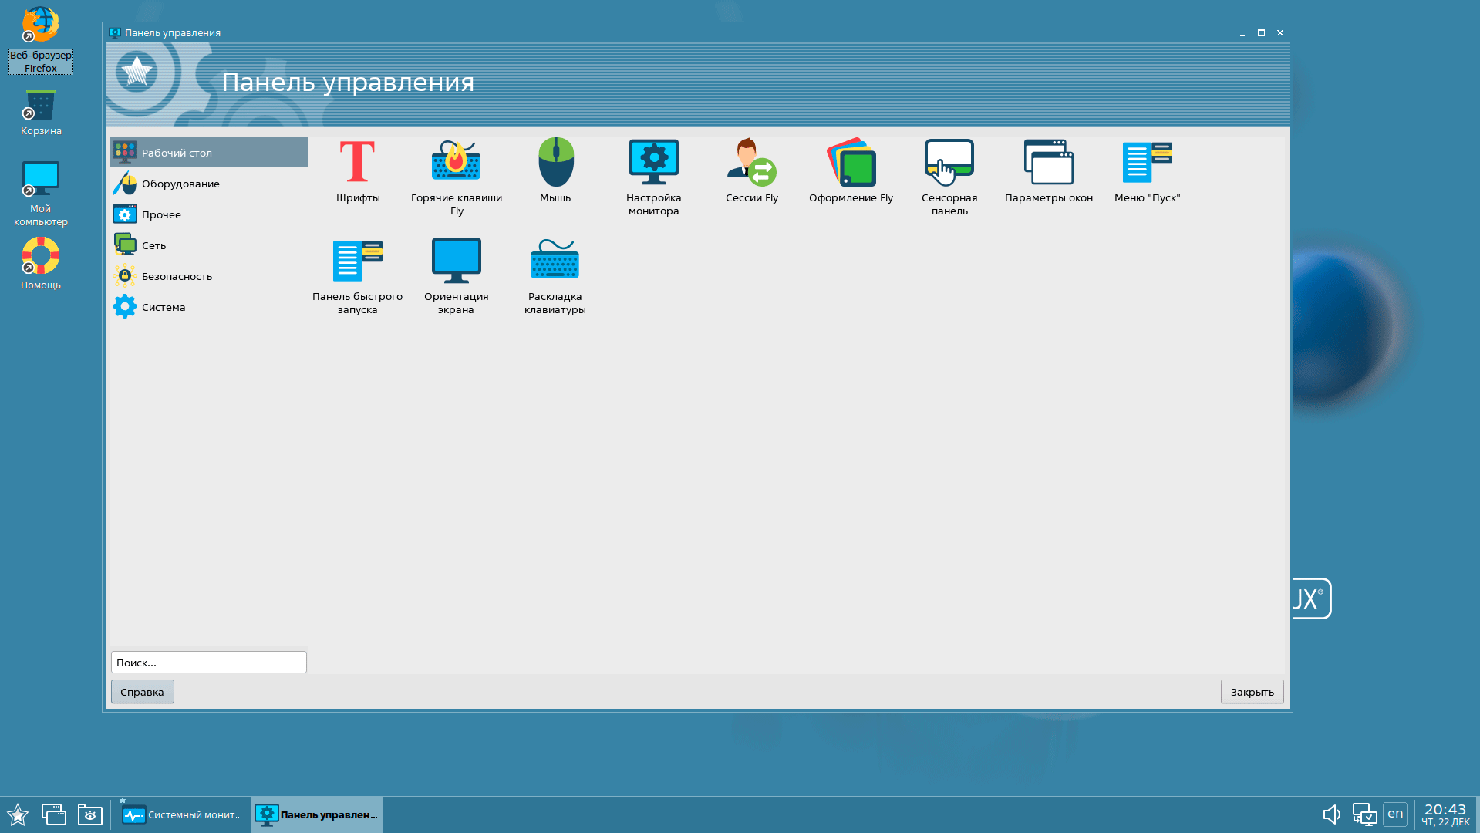Open Оформление Fly appearance settings

(x=851, y=171)
